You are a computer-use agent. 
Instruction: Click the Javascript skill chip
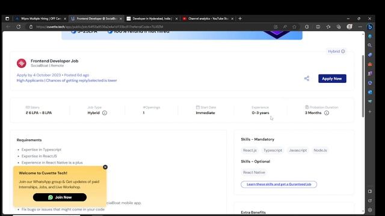[x=298, y=151]
